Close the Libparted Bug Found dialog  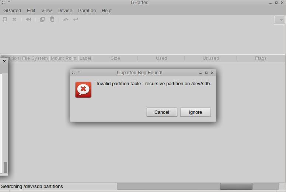[x=212, y=73]
